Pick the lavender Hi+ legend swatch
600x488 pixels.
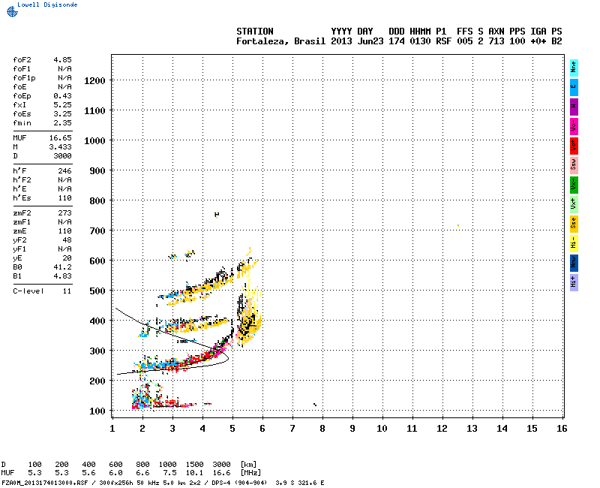[x=574, y=282]
